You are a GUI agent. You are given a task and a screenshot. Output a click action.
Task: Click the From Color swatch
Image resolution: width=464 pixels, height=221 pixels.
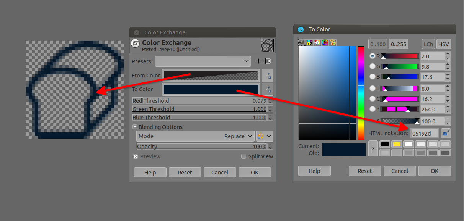[x=211, y=76]
